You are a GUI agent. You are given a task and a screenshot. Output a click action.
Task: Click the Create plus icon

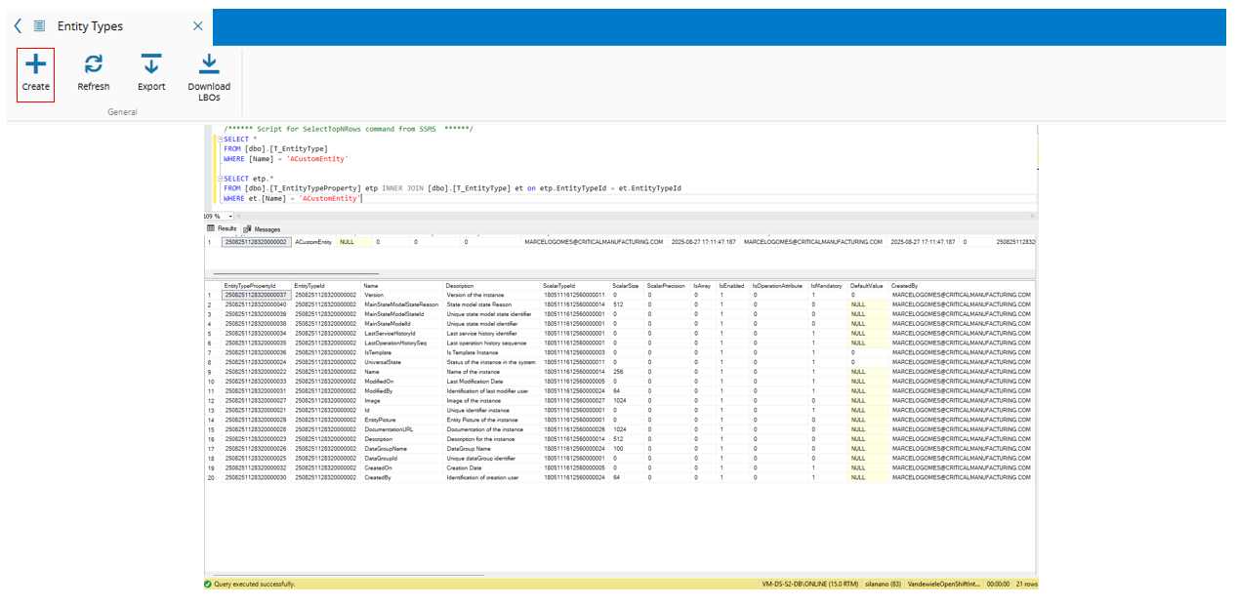pyautogui.click(x=35, y=65)
